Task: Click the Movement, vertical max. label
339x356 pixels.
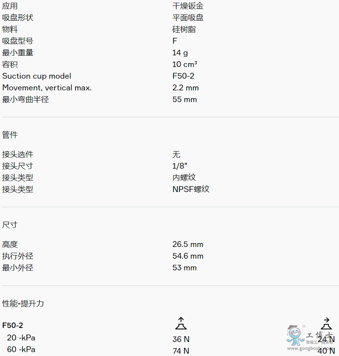Action: (47, 88)
